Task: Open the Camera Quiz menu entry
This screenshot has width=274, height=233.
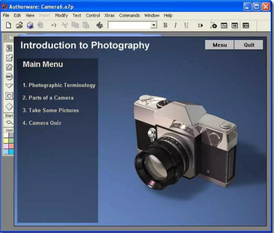Action: point(42,123)
